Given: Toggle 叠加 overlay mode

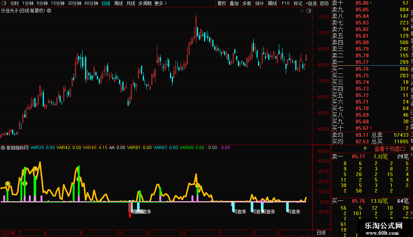Looking at the screenshot, I should click(x=234, y=3).
